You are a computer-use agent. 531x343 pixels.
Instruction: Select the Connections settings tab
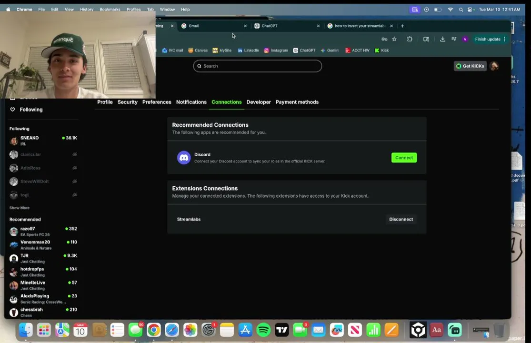coord(227,102)
